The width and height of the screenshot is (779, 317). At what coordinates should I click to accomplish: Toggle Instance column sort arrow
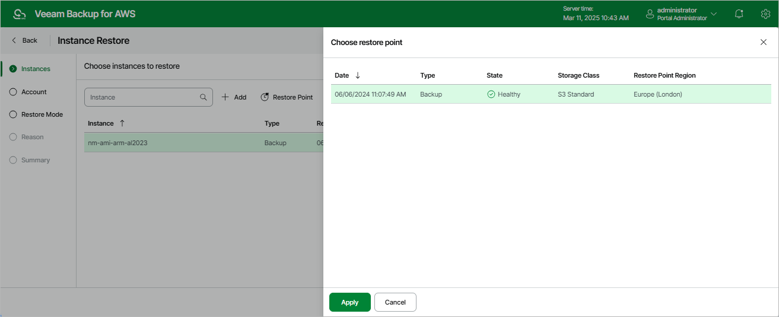122,123
